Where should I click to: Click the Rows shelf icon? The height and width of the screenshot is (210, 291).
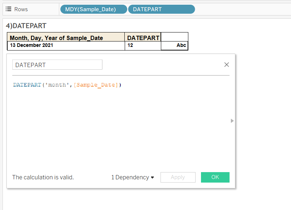tap(8, 9)
